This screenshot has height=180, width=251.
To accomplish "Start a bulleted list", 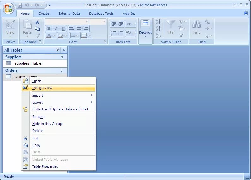I will pos(121,33).
